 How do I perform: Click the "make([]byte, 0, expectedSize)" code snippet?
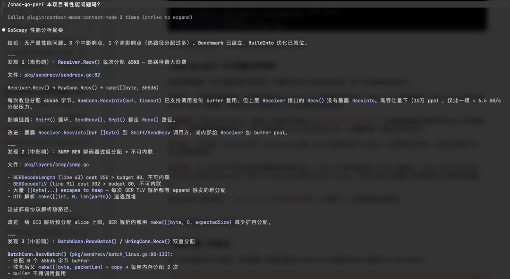[x=191, y=222]
